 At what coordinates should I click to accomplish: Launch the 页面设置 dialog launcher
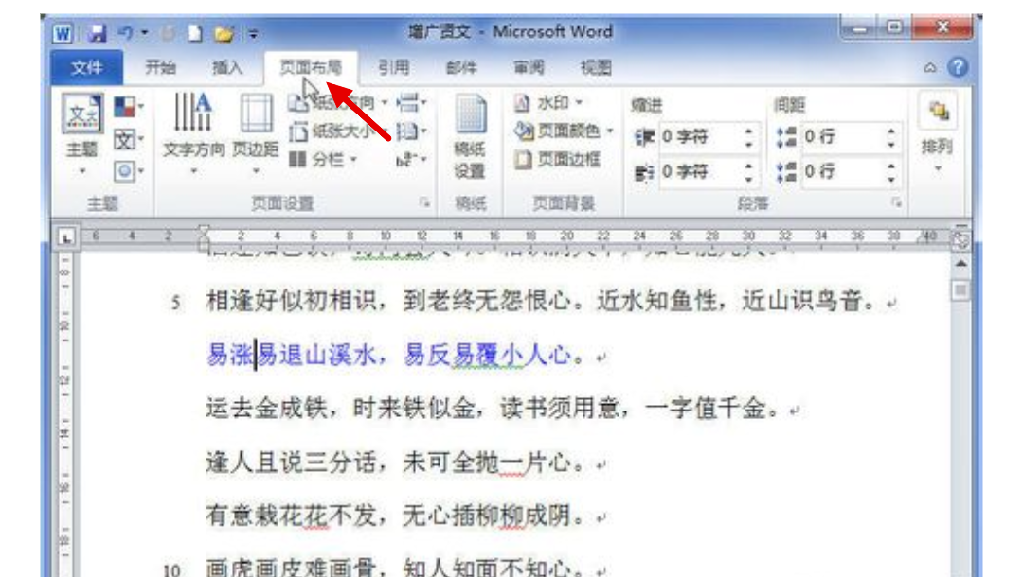(x=424, y=203)
